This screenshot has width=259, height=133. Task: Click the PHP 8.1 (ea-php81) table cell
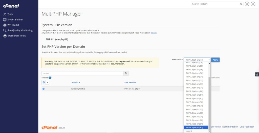(133, 89)
